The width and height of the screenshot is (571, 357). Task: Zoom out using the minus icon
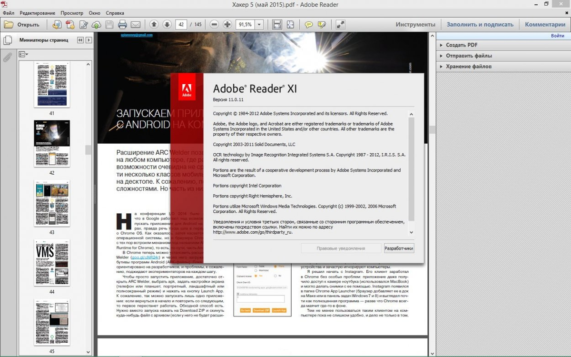click(x=215, y=24)
